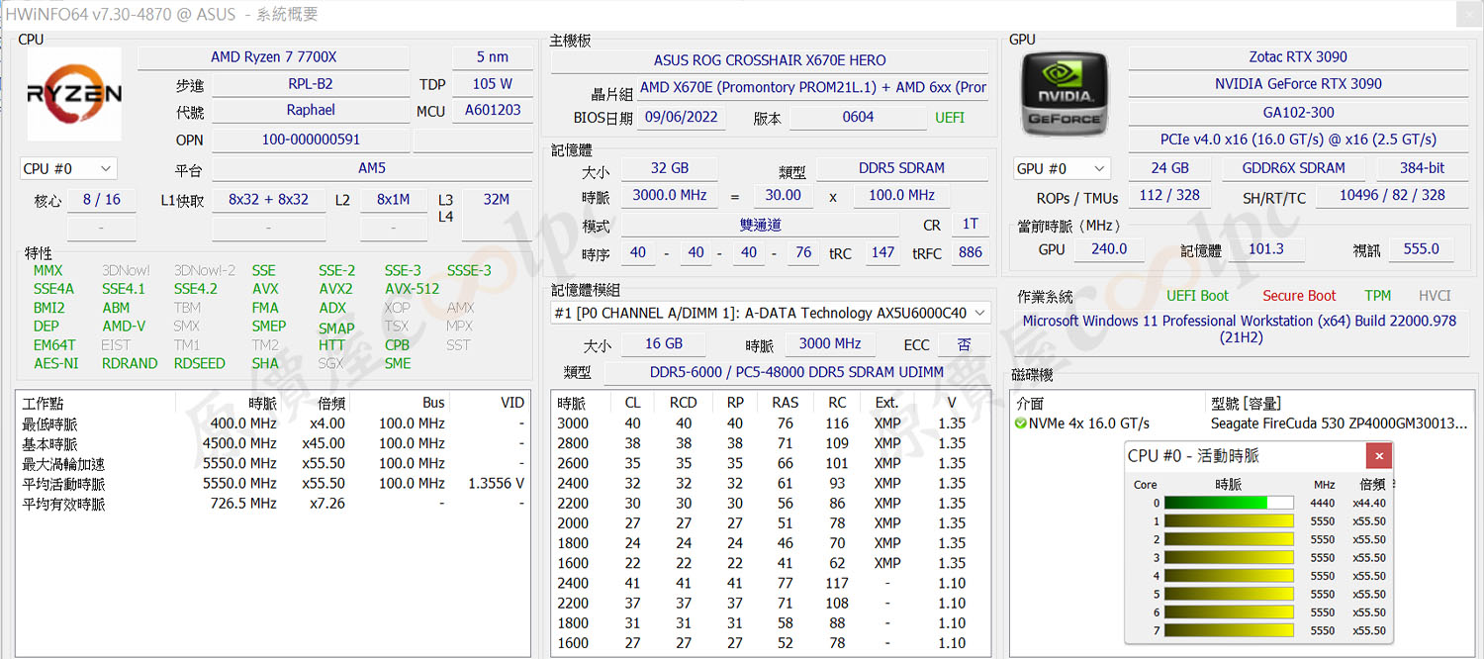Viewport: 1484px width, 659px height.
Task: Select the 最低時脈 row in the clock table
Action: coord(273,424)
